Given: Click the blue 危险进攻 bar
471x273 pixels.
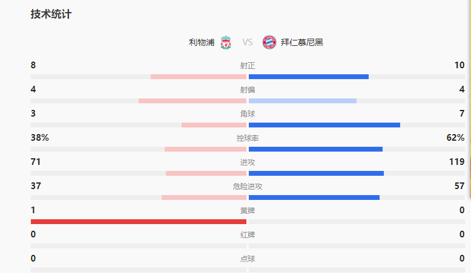Looking at the screenshot, I should [x=314, y=198].
